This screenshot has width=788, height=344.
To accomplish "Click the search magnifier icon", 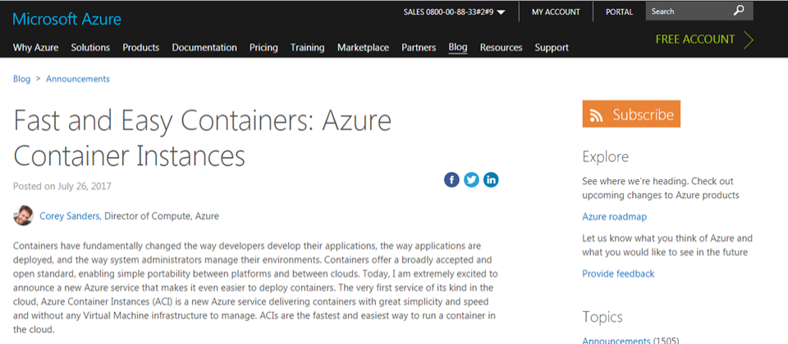I will tap(738, 11).
